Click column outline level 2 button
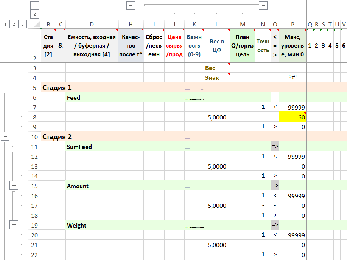The image size is (347, 260). pyautogui.click(x=34, y=14)
